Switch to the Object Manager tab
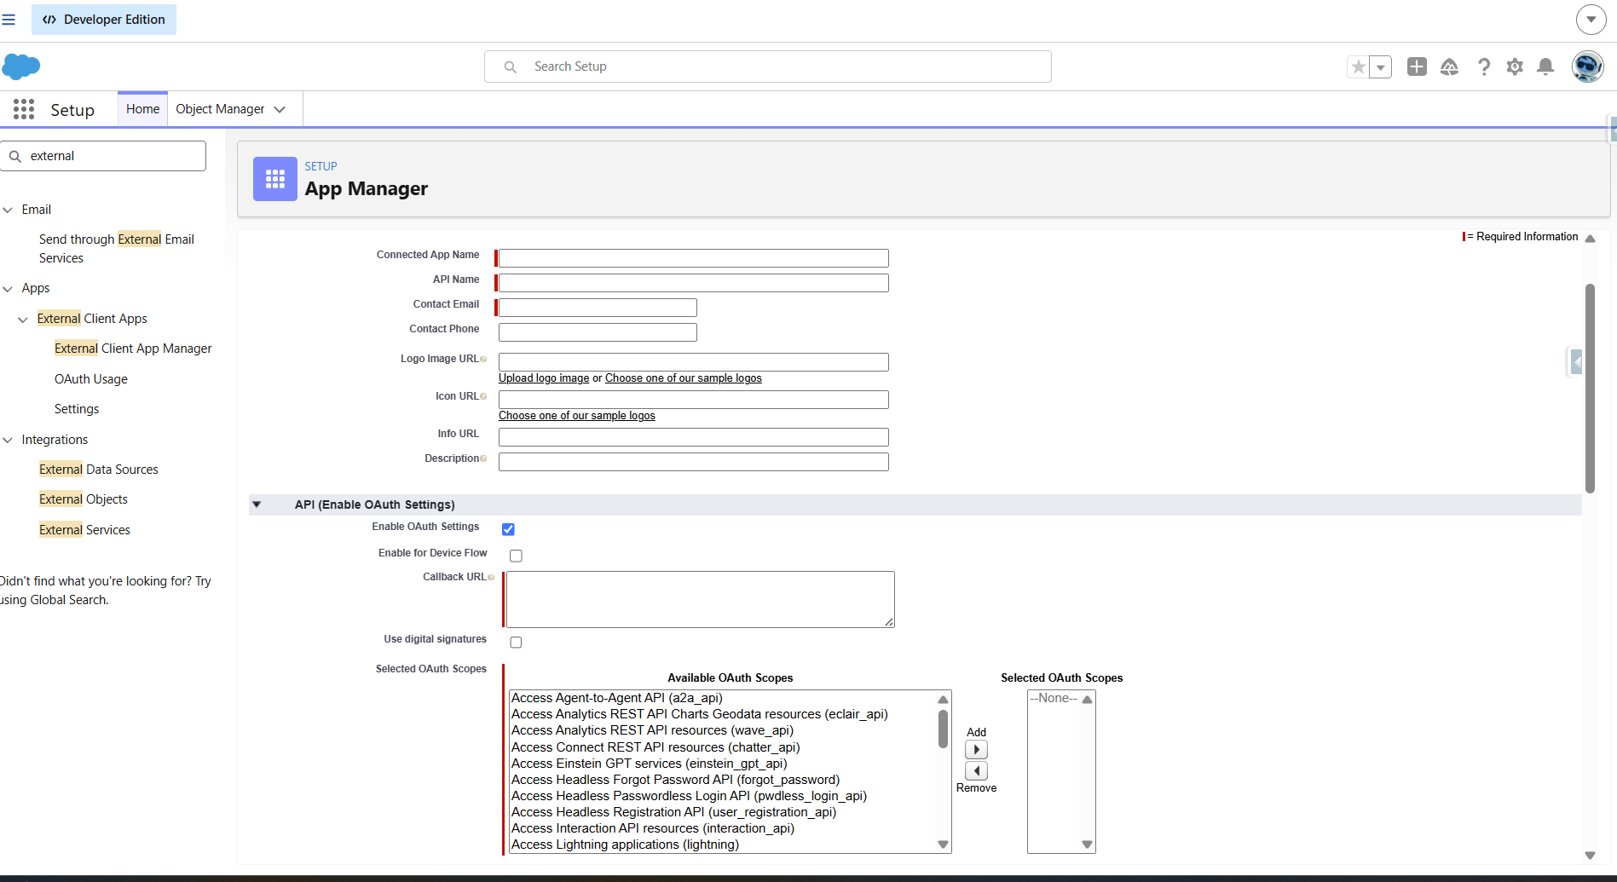Image resolution: width=1617 pixels, height=882 pixels. pyautogui.click(x=220, y=109)
